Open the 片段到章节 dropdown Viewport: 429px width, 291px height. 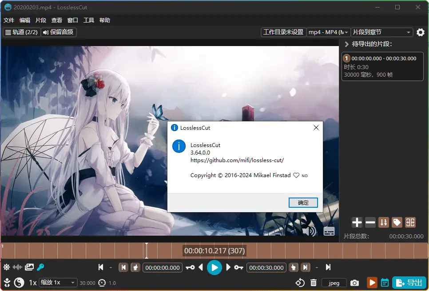pyautogui.click(x=381, y=32)
